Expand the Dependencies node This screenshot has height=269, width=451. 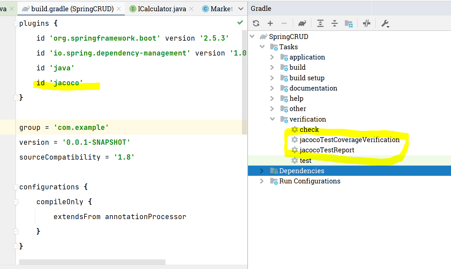tap(262, 171)
